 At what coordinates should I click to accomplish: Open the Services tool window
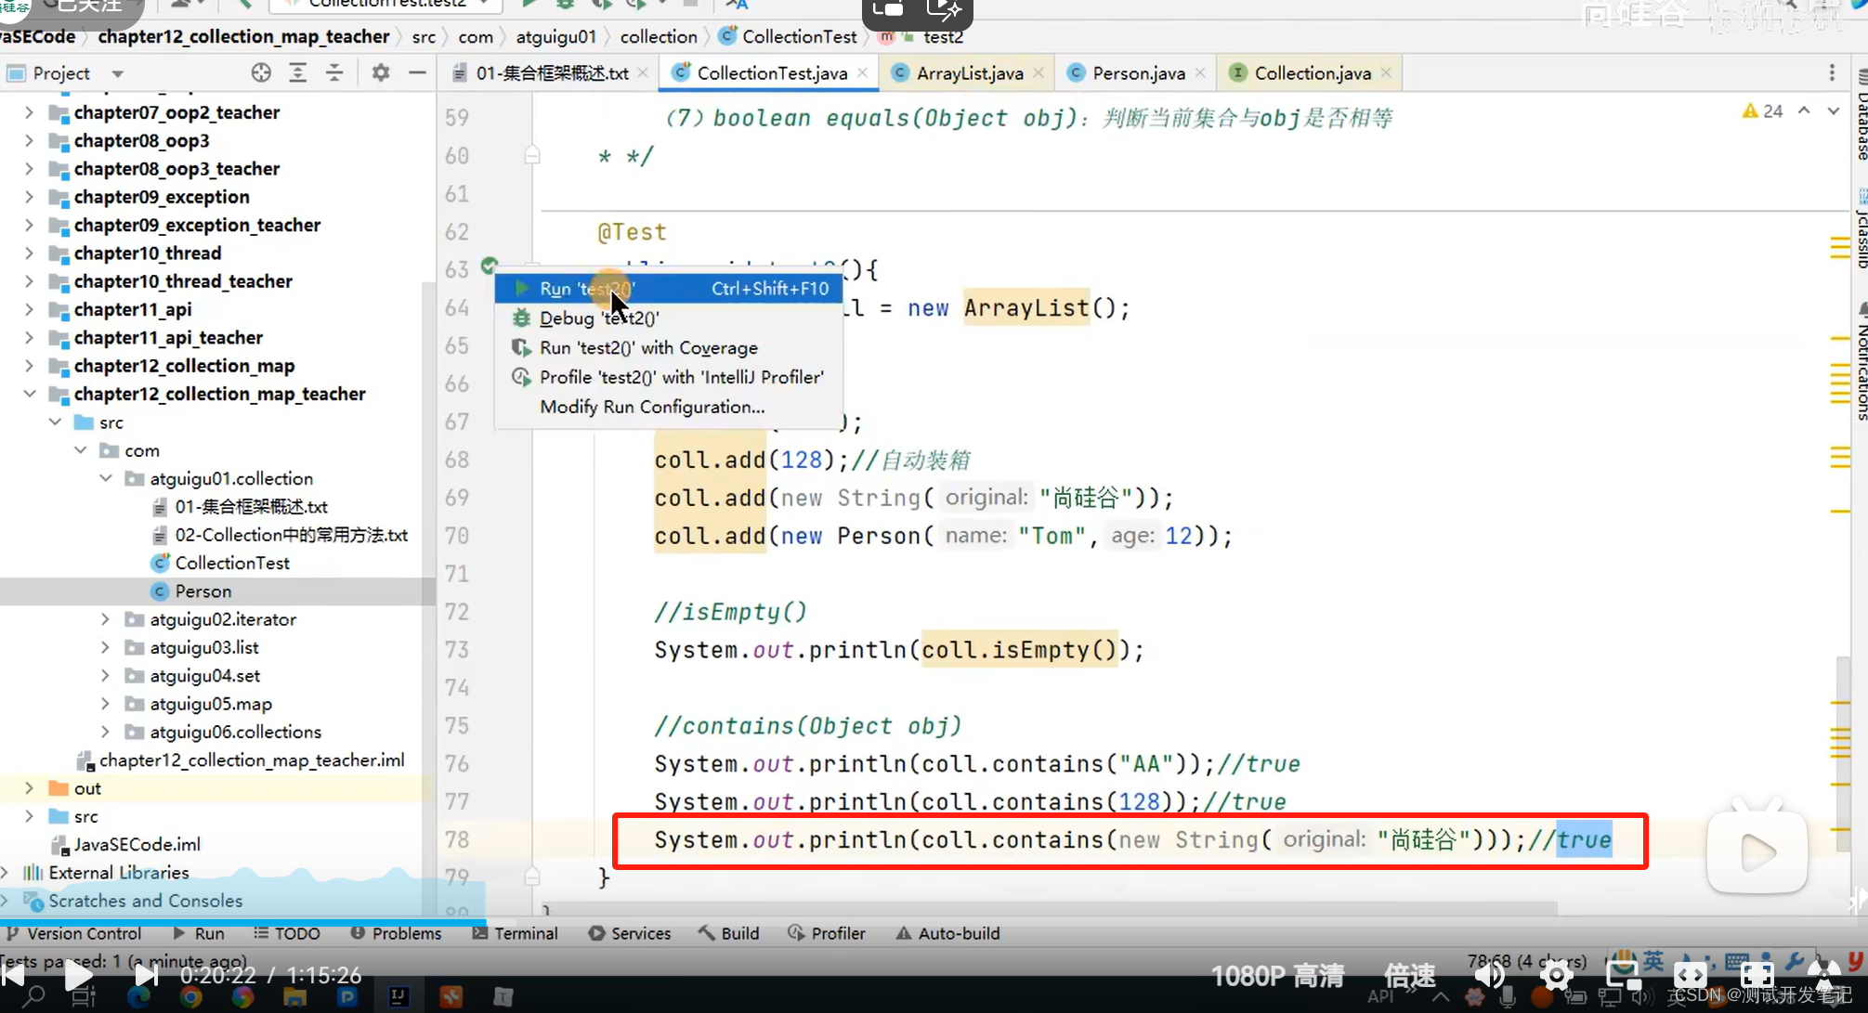pos(630,933)
